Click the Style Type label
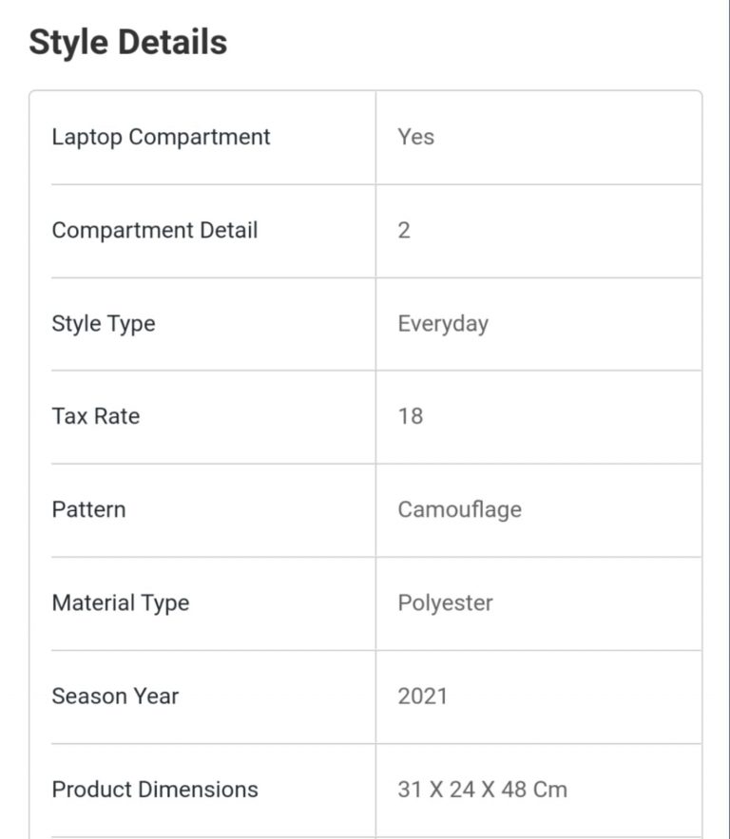730x839 pixels. [103, 323]
